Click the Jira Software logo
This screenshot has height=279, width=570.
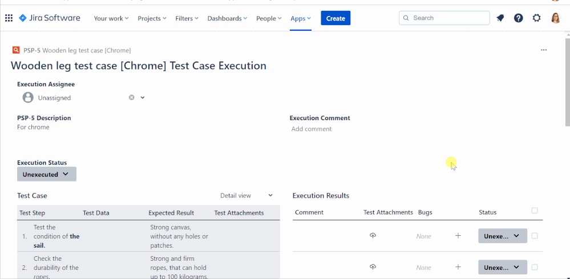pos(50,18)
